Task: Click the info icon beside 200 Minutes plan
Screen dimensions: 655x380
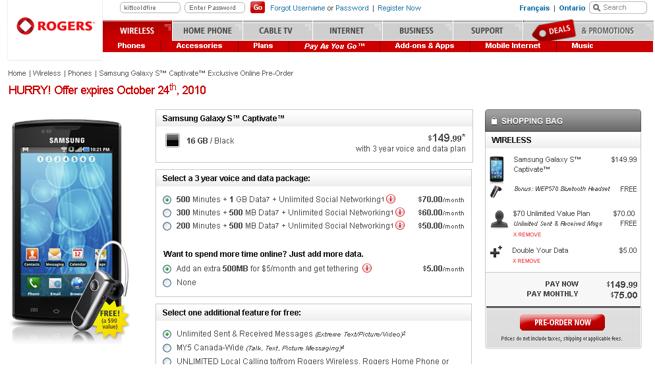Action: click(399, 225)
